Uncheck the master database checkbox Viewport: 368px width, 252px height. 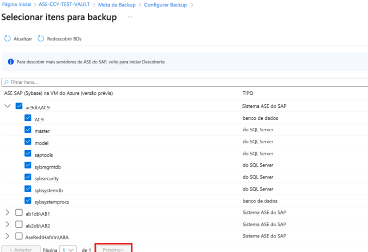tap(28, 130)
